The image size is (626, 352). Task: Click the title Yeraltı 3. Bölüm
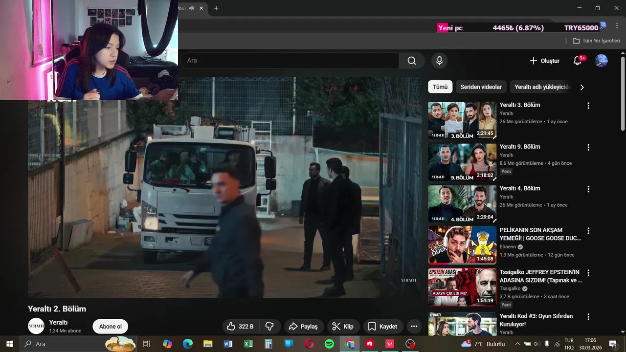click(520, 105)
